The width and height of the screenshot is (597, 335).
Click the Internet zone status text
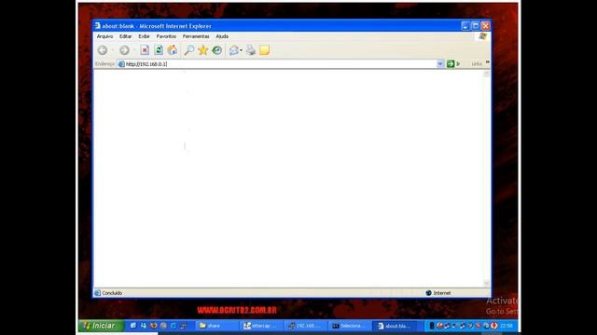(442, 293)
